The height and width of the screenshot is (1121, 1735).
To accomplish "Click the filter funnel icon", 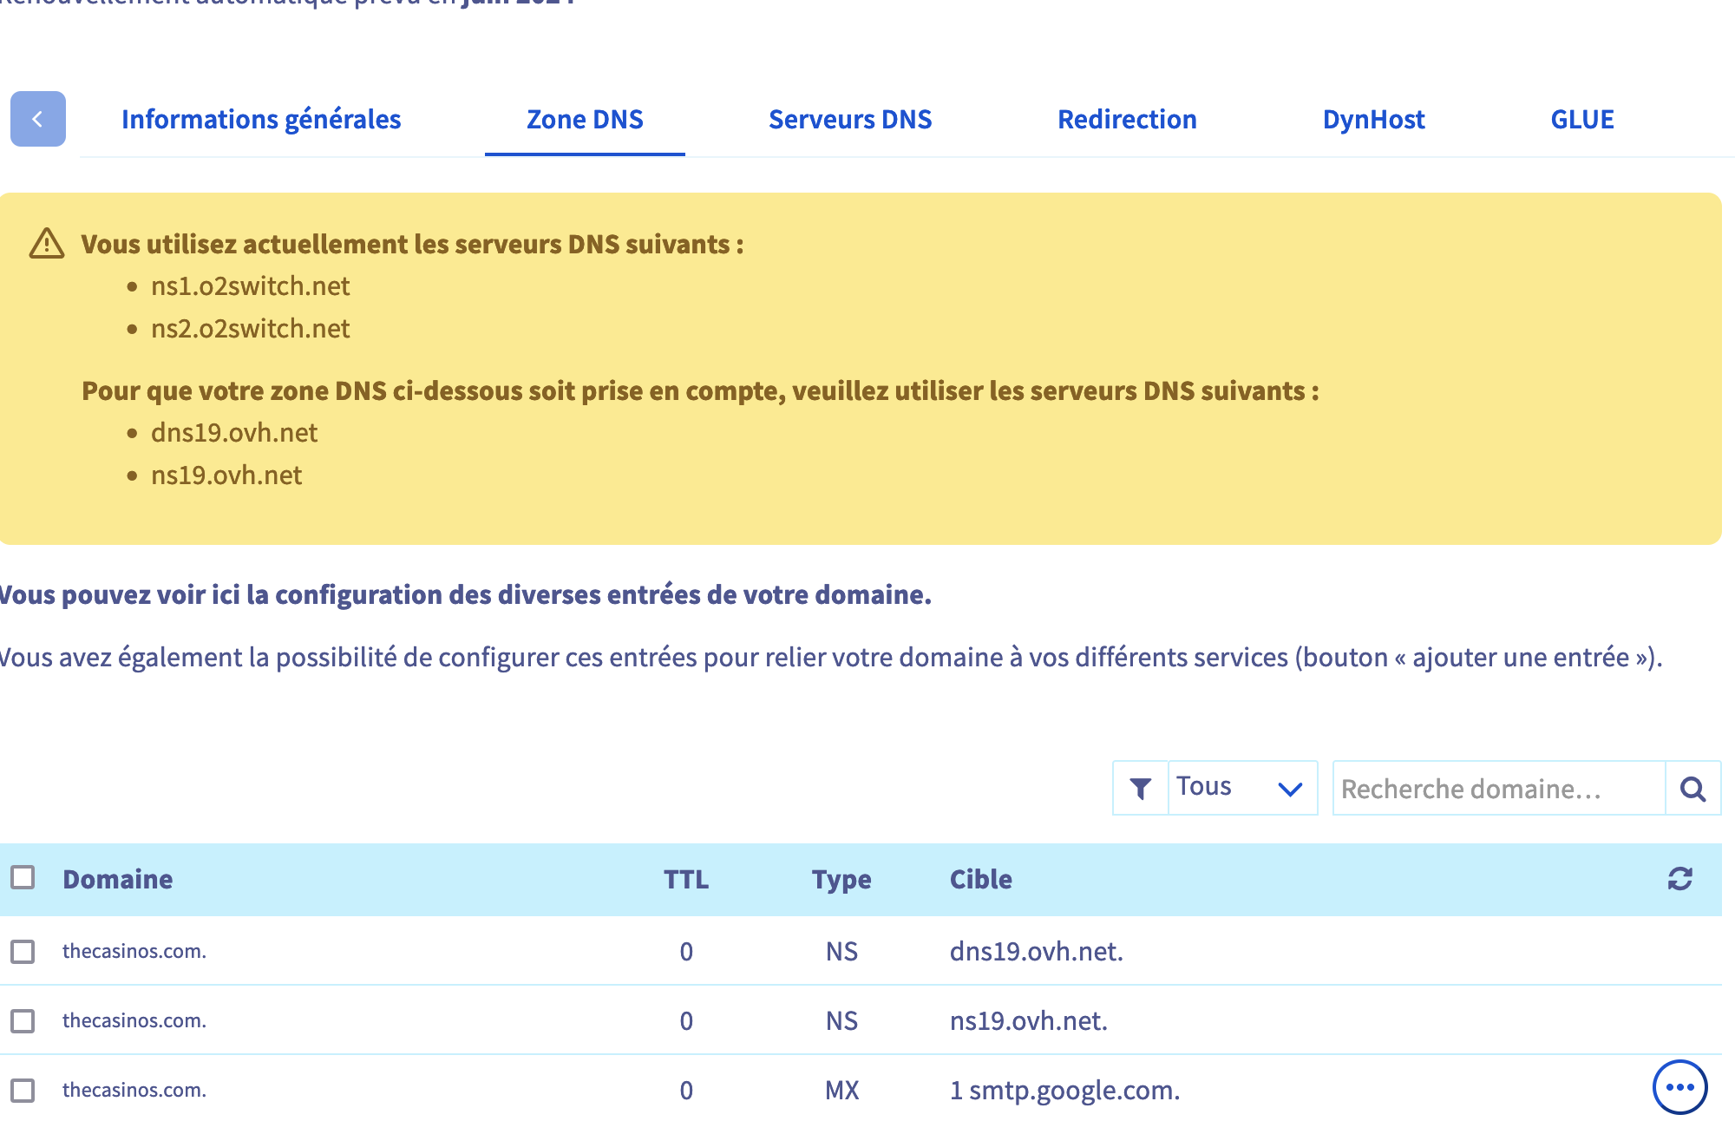I will [1140, 788].
